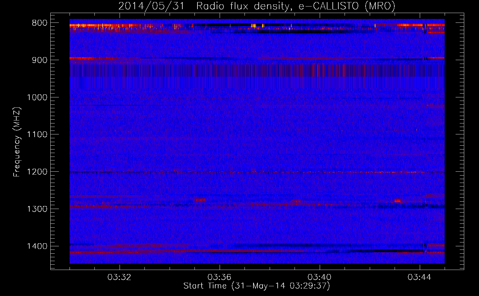Image resolution: width=479 pixels, height=296 pixels.
Task: Click time tick label 03:36
Action: pyautogui.click(x=219, y=277)
